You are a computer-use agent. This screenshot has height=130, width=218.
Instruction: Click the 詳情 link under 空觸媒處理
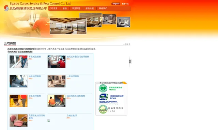(68, 118)
